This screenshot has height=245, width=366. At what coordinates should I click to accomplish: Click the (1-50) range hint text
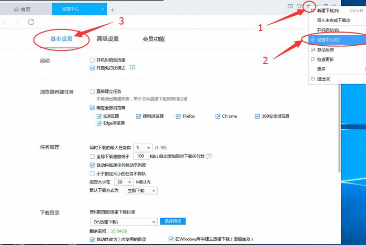pos(161,148)
